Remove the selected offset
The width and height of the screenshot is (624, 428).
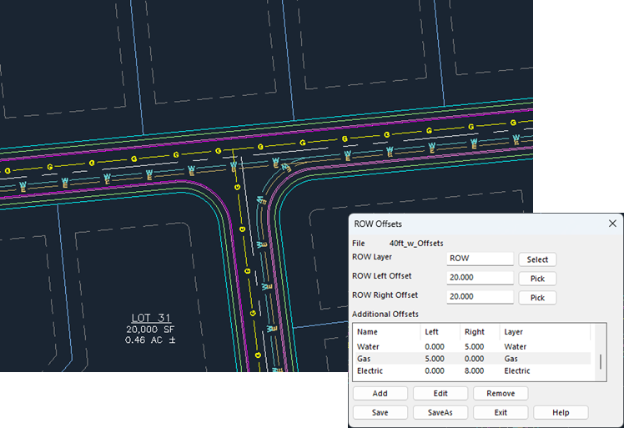tap(501, 393)
